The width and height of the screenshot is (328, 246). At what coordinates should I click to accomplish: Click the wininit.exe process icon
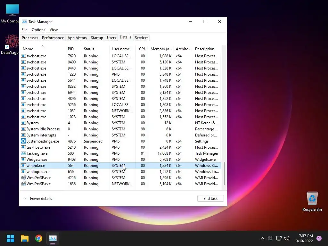23,166
